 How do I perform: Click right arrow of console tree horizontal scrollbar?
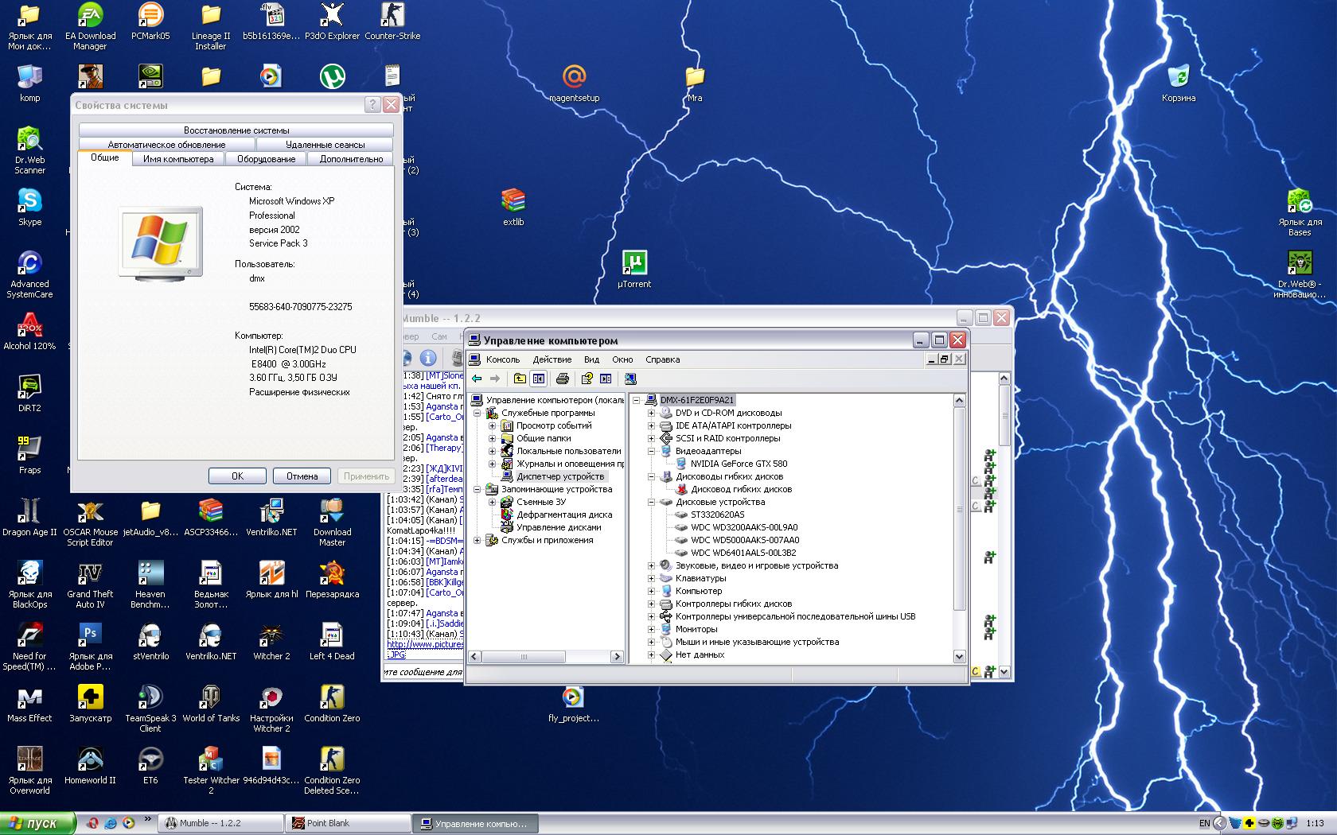(617, 657)
